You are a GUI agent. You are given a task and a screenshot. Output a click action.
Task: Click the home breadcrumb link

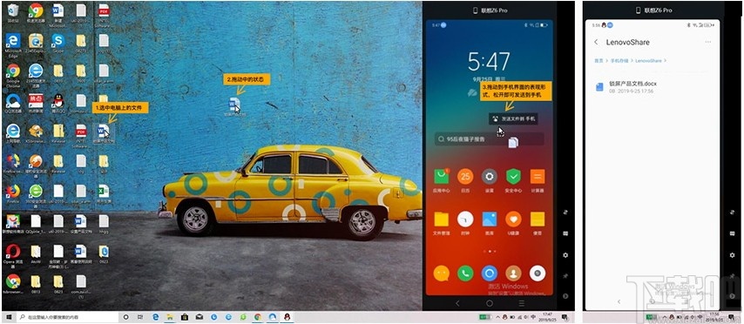[599, 61]
